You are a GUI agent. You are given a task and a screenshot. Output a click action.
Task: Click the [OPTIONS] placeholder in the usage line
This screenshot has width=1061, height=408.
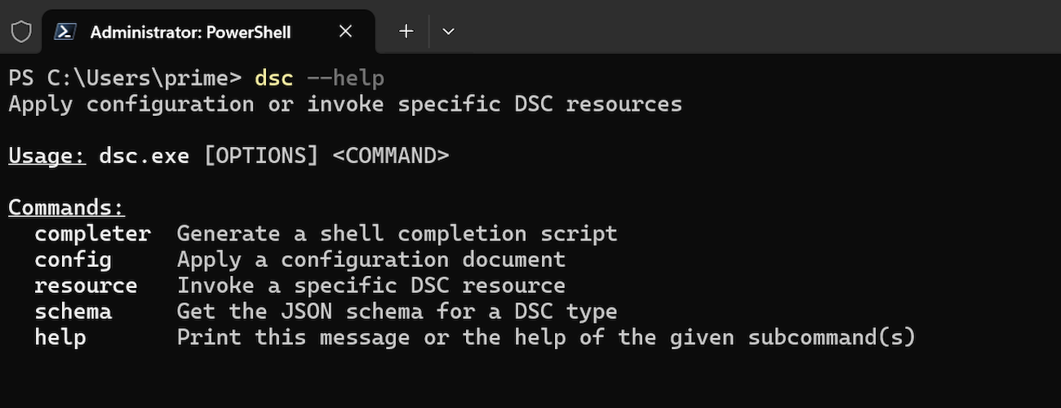[261, 156]
